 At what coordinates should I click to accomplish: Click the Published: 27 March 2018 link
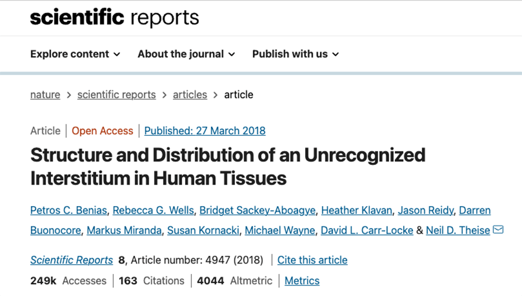pos(205,131)
